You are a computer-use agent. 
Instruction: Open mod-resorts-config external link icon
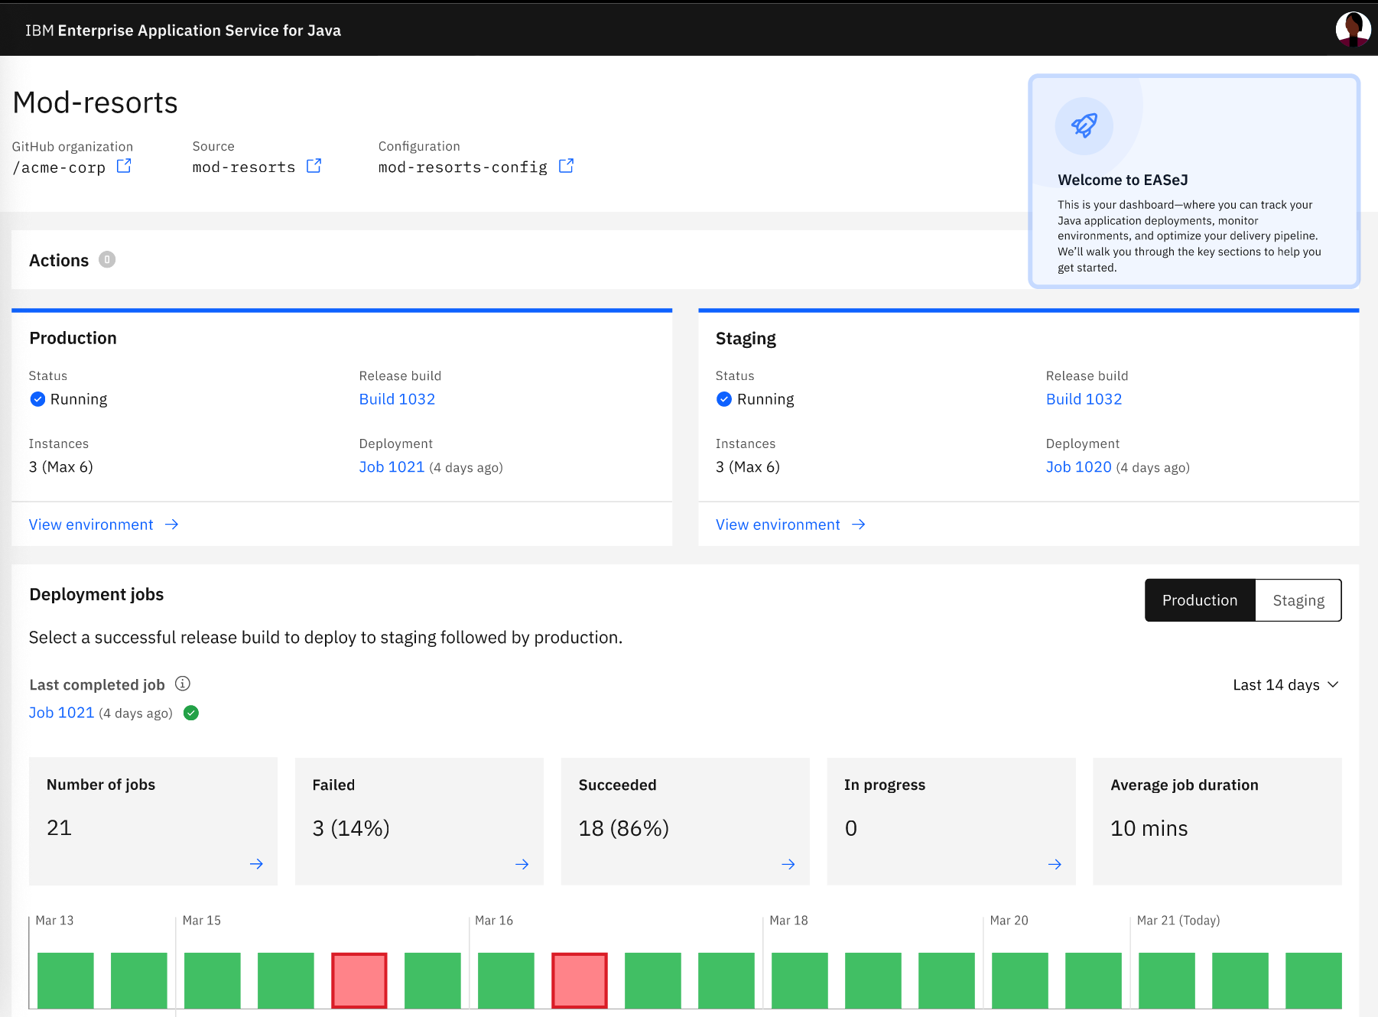tap(566, 166)
